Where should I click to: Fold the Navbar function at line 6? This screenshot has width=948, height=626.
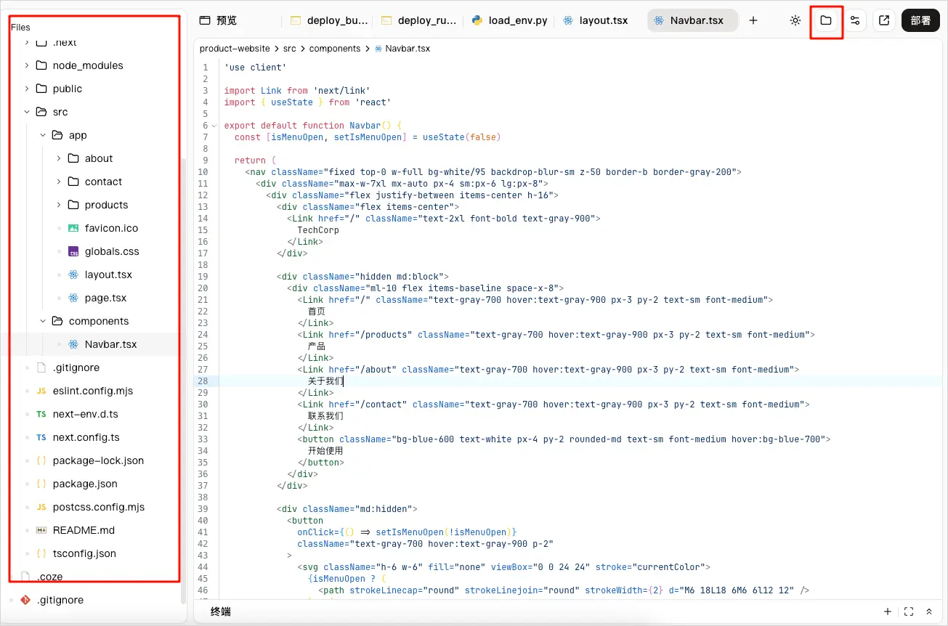click(x=214, y=126)
